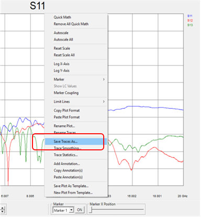
Task: Choose New Plot From Template...
Action: [76, 193]
